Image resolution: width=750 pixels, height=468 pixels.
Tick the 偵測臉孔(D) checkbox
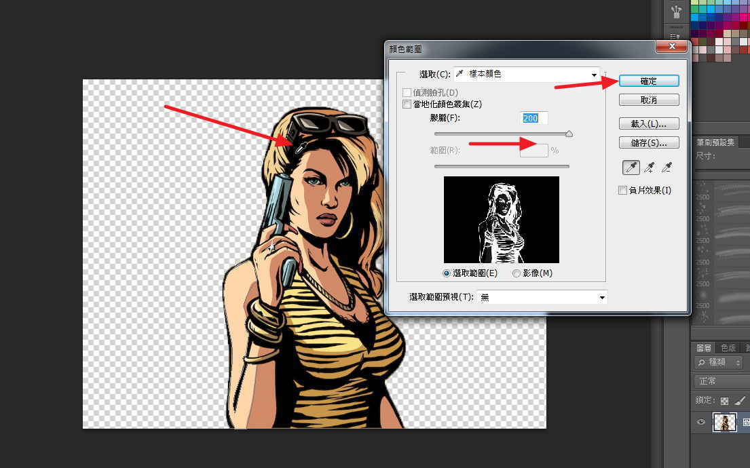(x=407, y=92)
